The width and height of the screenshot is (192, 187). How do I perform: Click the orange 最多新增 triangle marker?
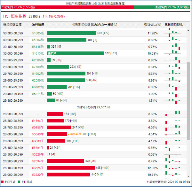[x=69, y=134]
